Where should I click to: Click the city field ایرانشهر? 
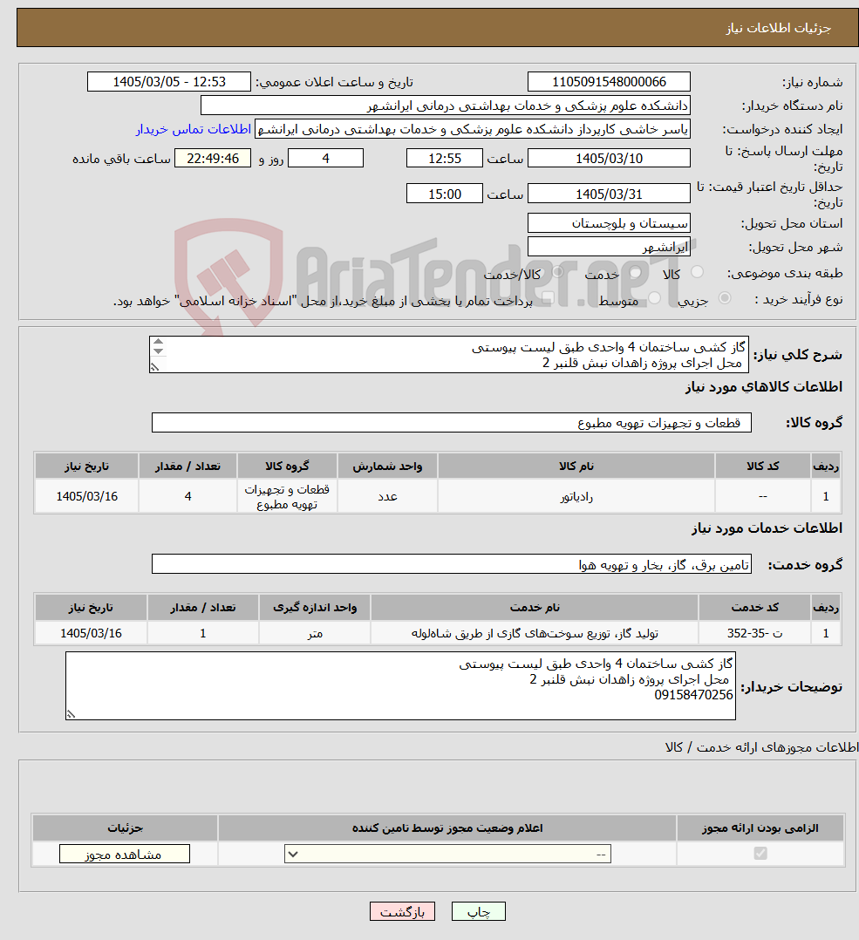609,247
